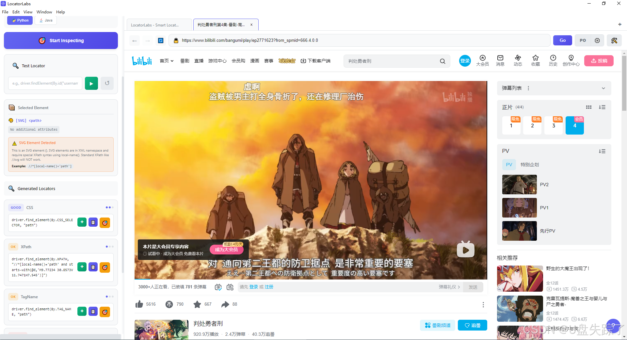This screenshot has width=627, height=340.
Task: Open 收藏 favorites star icon
Action: point(536,60)
